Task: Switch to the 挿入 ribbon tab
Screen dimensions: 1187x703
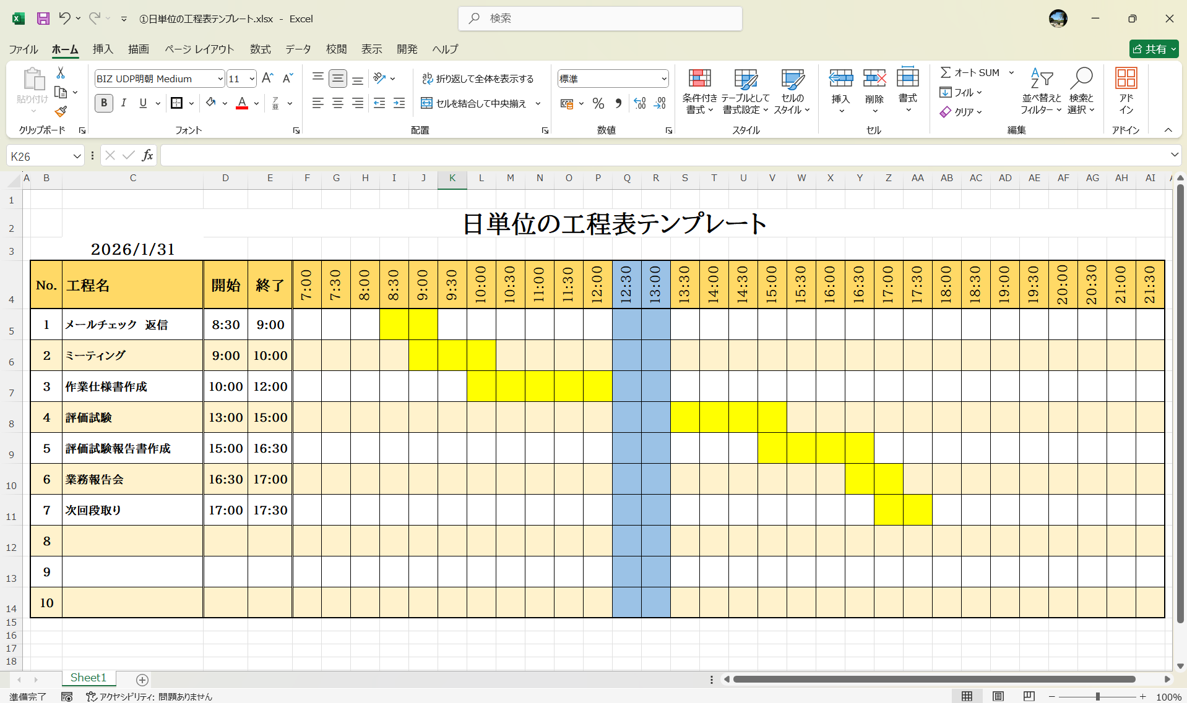Action: (x=102, y=49)
